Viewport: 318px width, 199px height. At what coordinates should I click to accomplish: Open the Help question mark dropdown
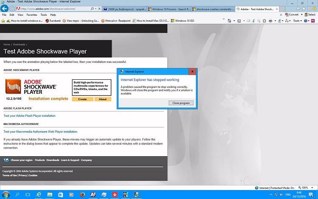click(x=307, y=21)
